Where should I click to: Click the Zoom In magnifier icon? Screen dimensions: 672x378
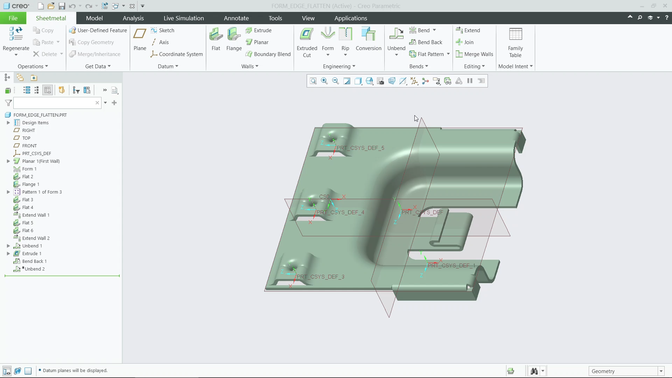[x=324, y=81]
